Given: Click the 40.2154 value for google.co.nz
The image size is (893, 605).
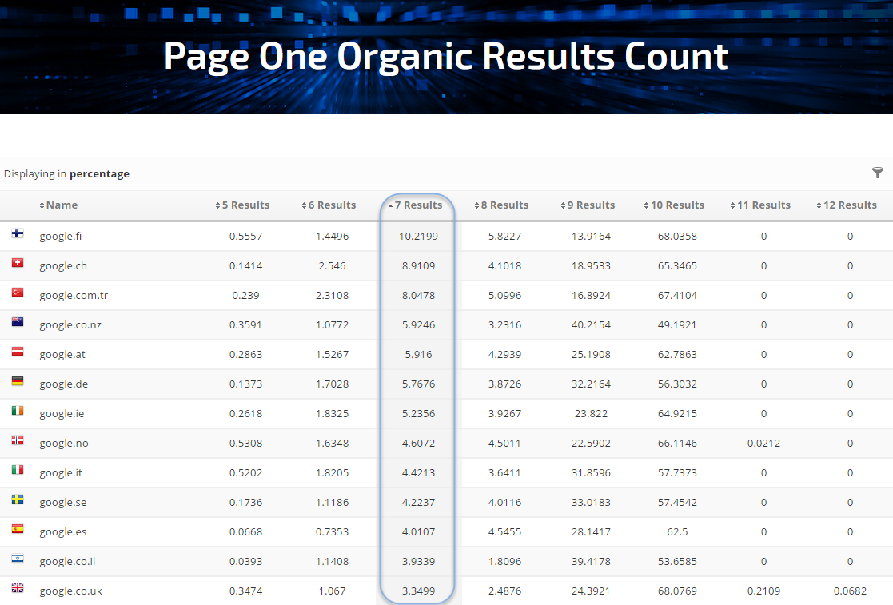Looking at the screenshot, I should [x=591, y=325].
